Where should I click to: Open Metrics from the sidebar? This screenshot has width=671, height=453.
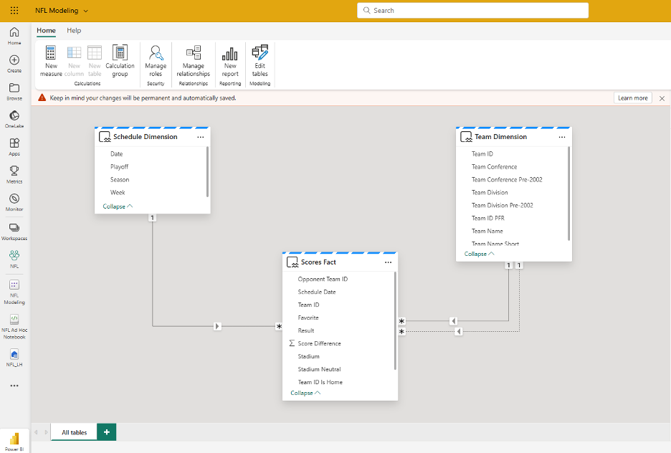click(x=14, y=175)
